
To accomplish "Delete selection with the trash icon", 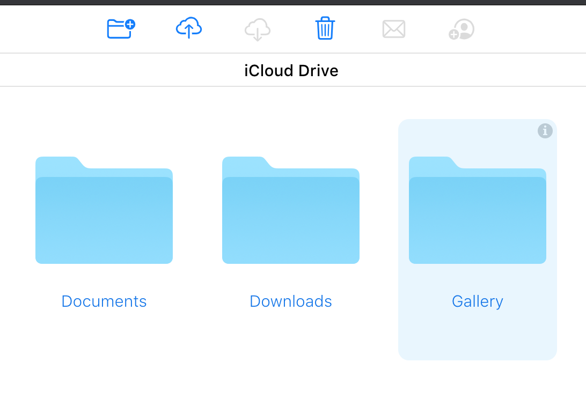I will coord(325,28).
